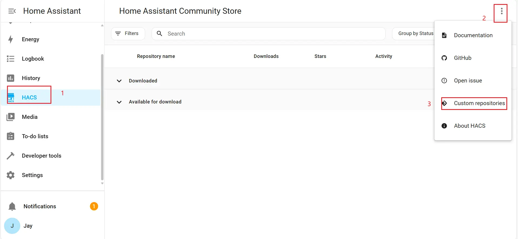Open the Group by Status dropdown
The image size is (518, 239).
(x=413, y=34)
